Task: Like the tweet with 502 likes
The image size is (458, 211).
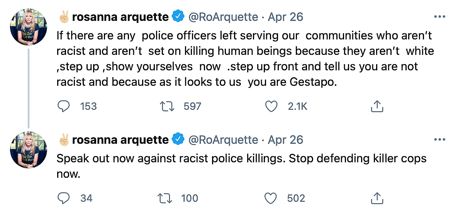Action: click(271, 198)
